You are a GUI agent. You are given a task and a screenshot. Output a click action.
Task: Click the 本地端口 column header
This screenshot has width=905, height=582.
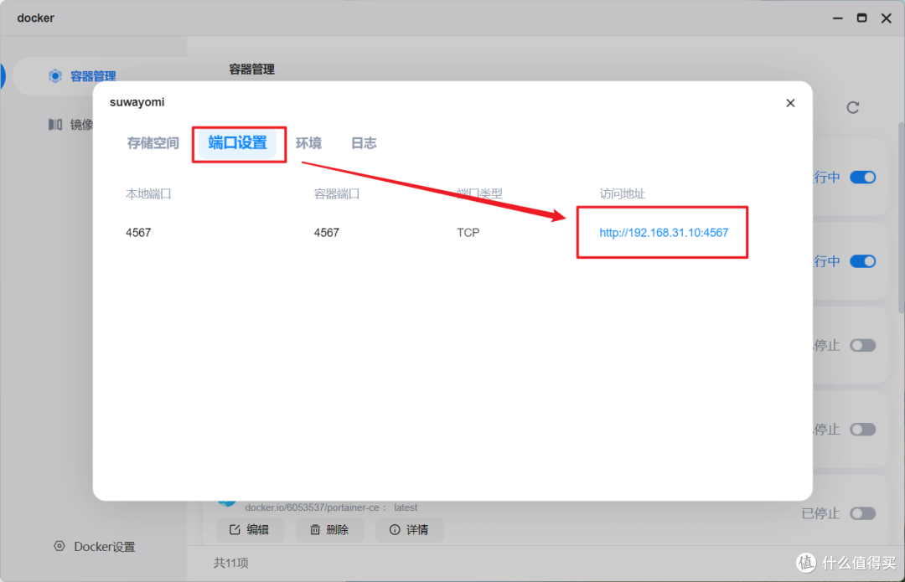tap(148, 193)
